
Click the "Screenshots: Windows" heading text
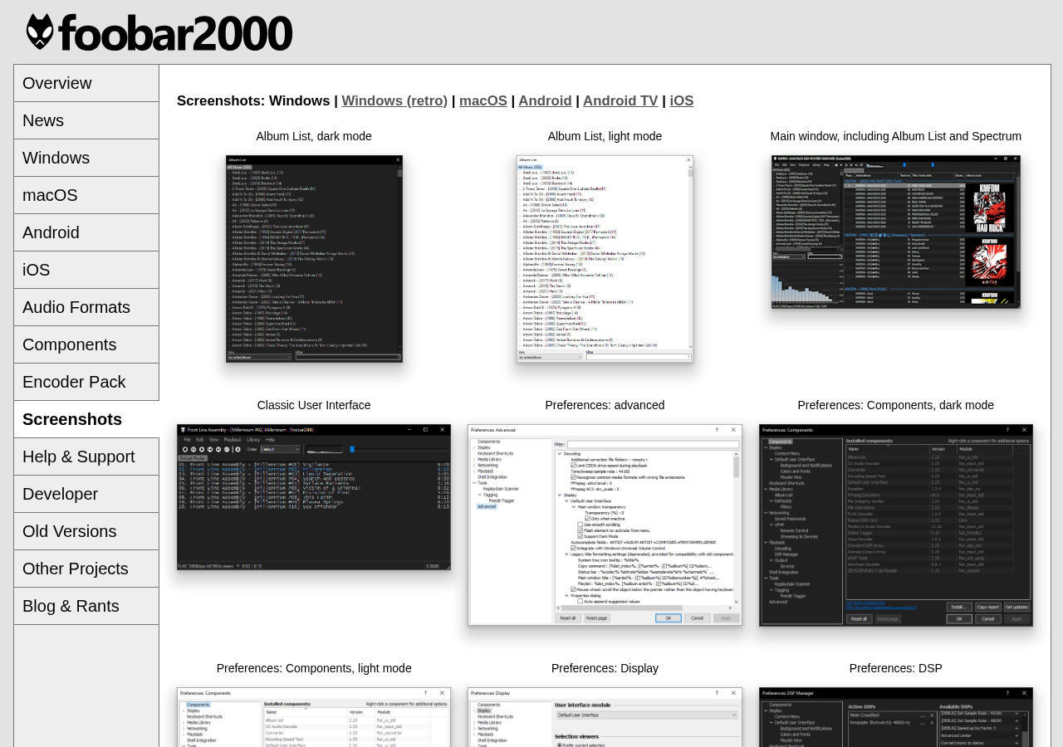pos(253,100)
